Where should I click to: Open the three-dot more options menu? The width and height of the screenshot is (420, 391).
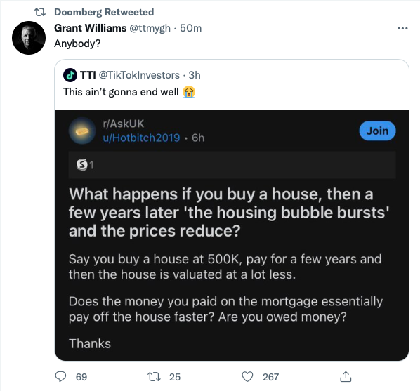(x=402, y=28)
